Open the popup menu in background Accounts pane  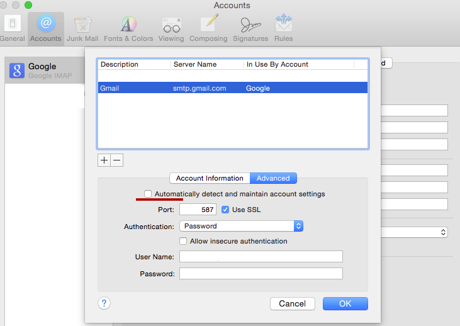(x=414, y=232)
